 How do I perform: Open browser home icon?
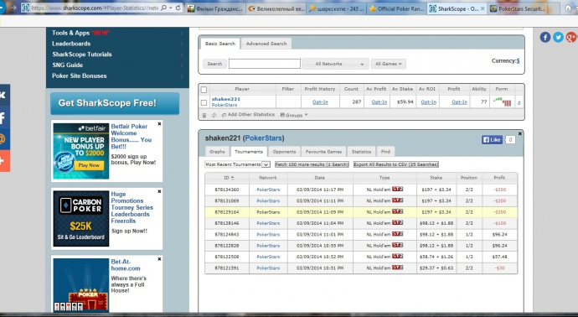(568, 8)
